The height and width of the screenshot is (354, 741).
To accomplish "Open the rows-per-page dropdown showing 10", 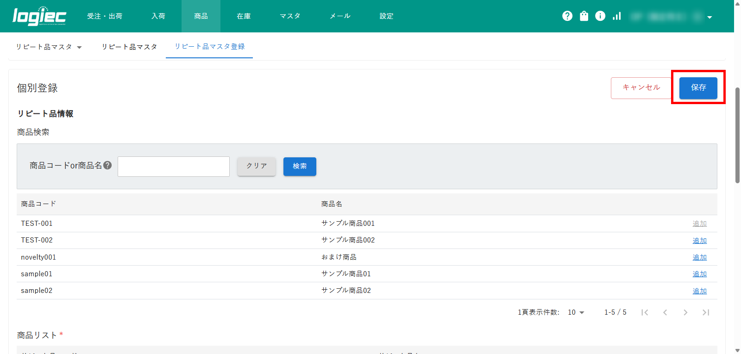I will pyautogui.click(x=576, y=312).
